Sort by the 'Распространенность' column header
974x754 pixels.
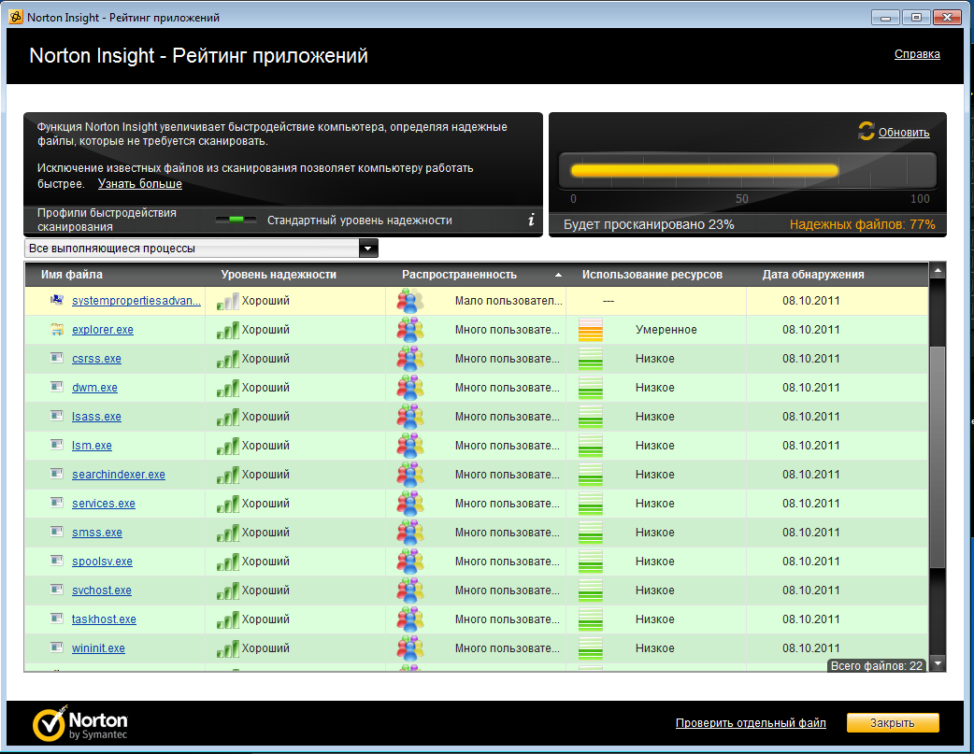(x=459, y=275)
